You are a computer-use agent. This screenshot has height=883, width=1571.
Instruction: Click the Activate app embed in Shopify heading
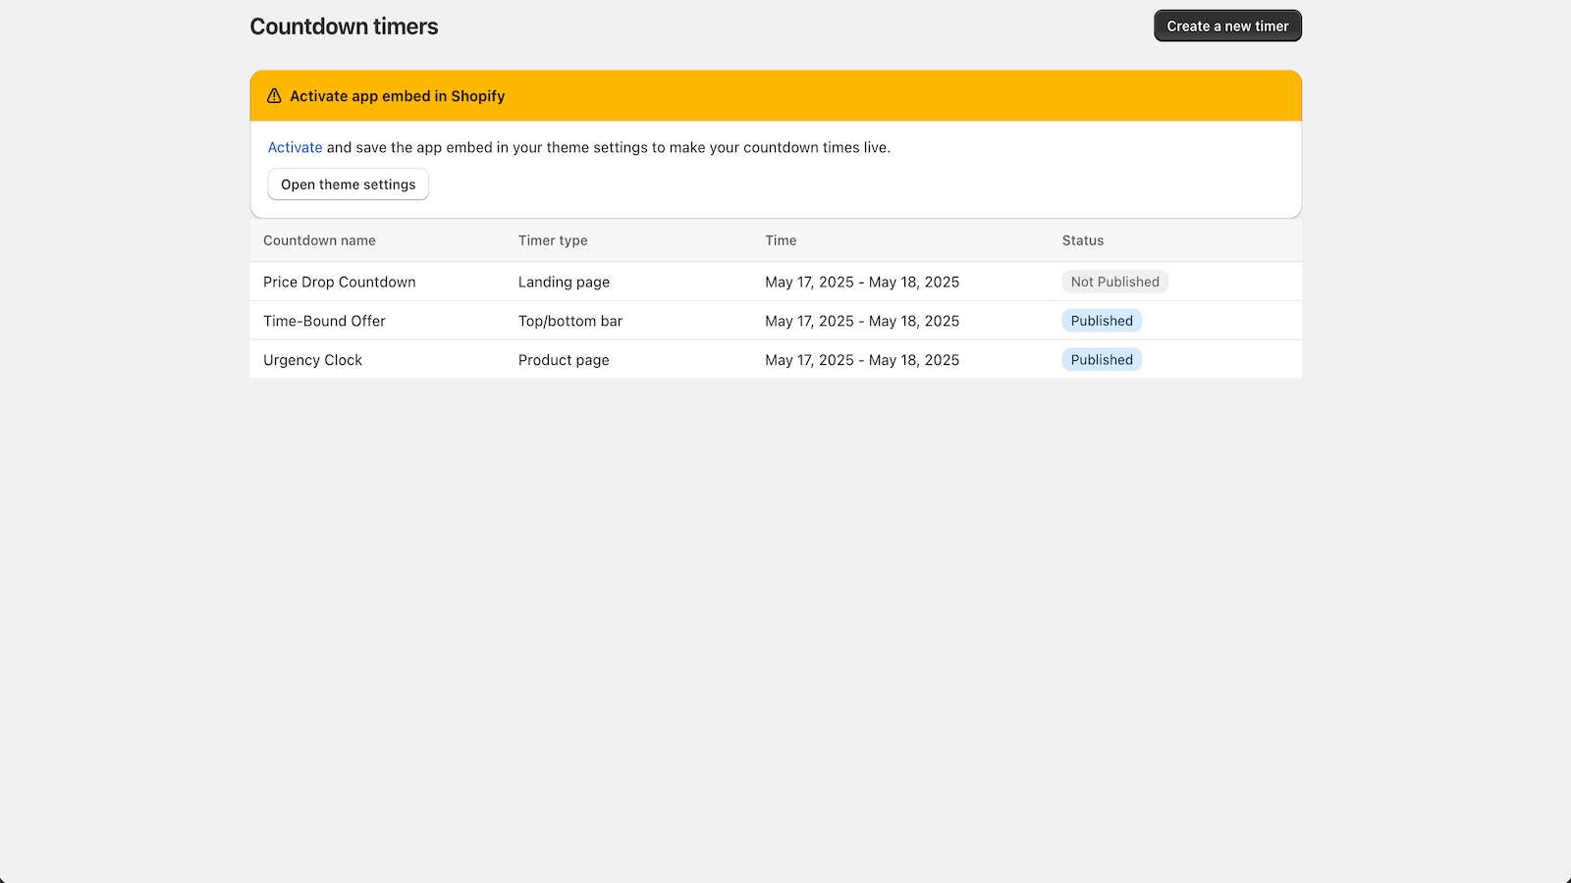coord(397,96)
